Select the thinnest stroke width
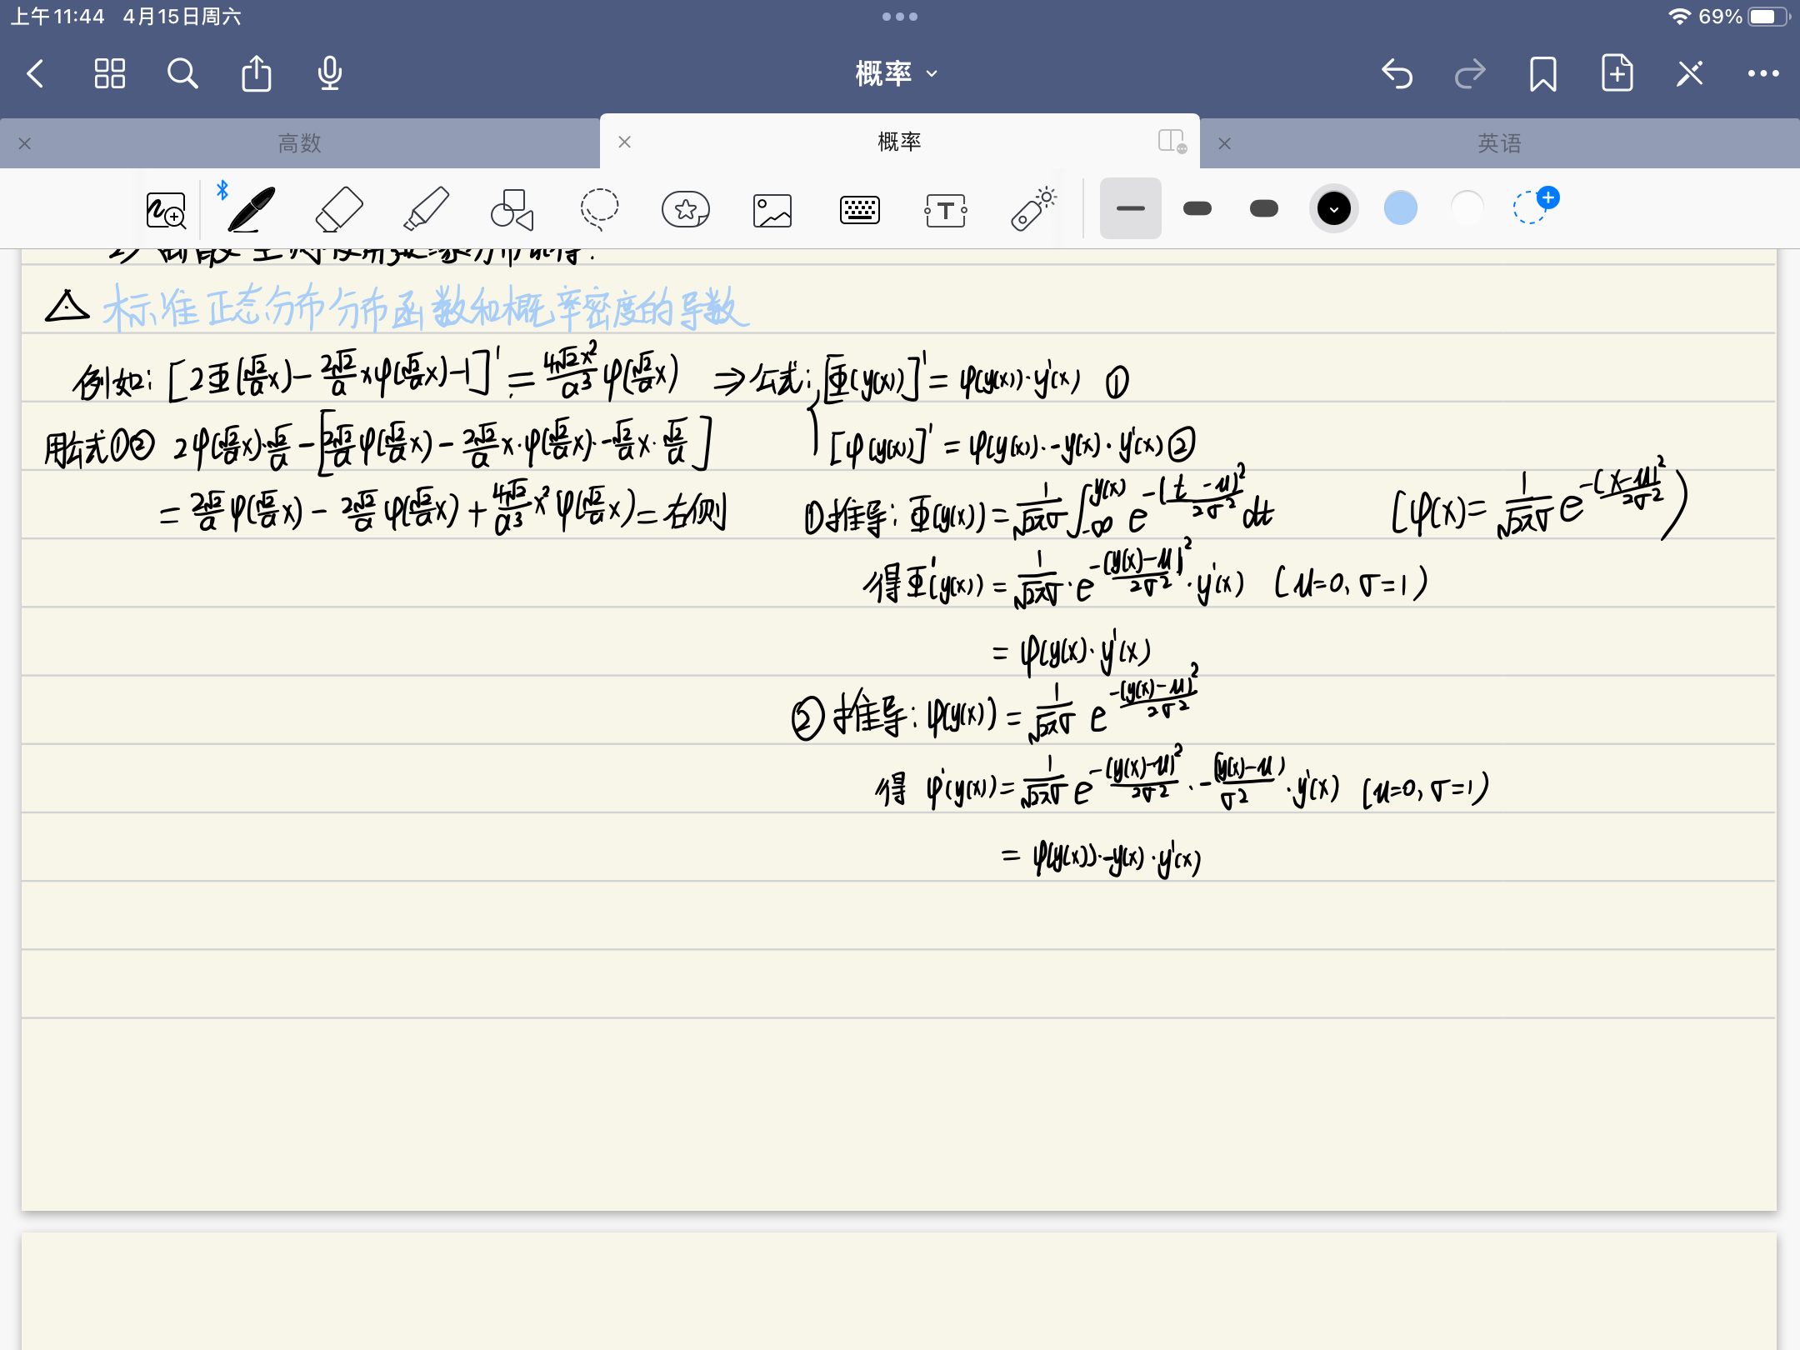The image size is (1800, 1350). click(x=1130, y=208)
